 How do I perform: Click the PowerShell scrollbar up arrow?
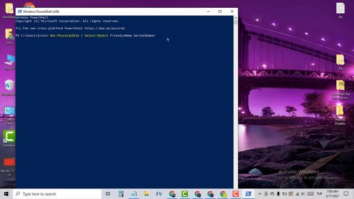tap(236, 18)
